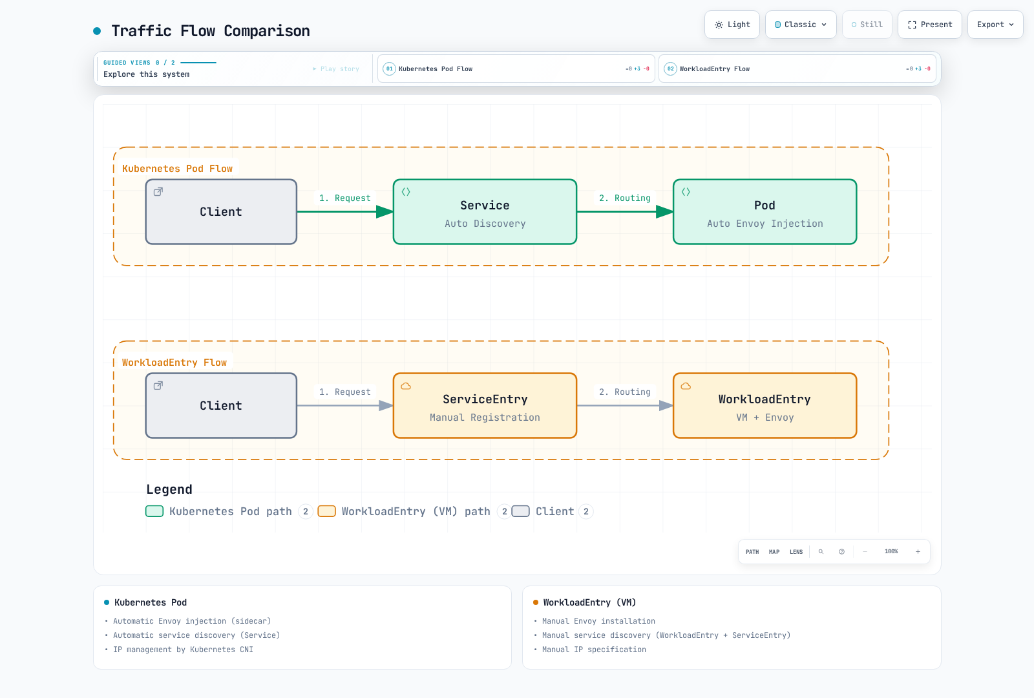Click 'IP management by Kubernetes CNI' text

[183, 650]
